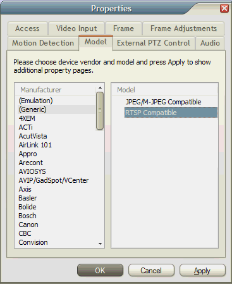Click the manufacturer list scroll-up arrow

click(100, 88)
